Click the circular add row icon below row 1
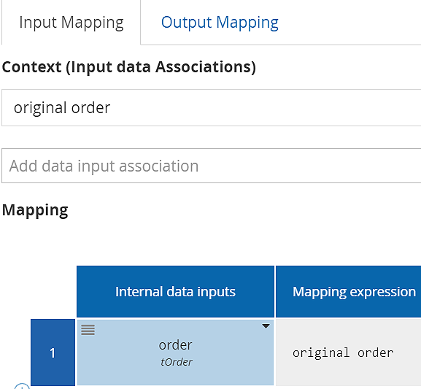 tap(22, 387)
